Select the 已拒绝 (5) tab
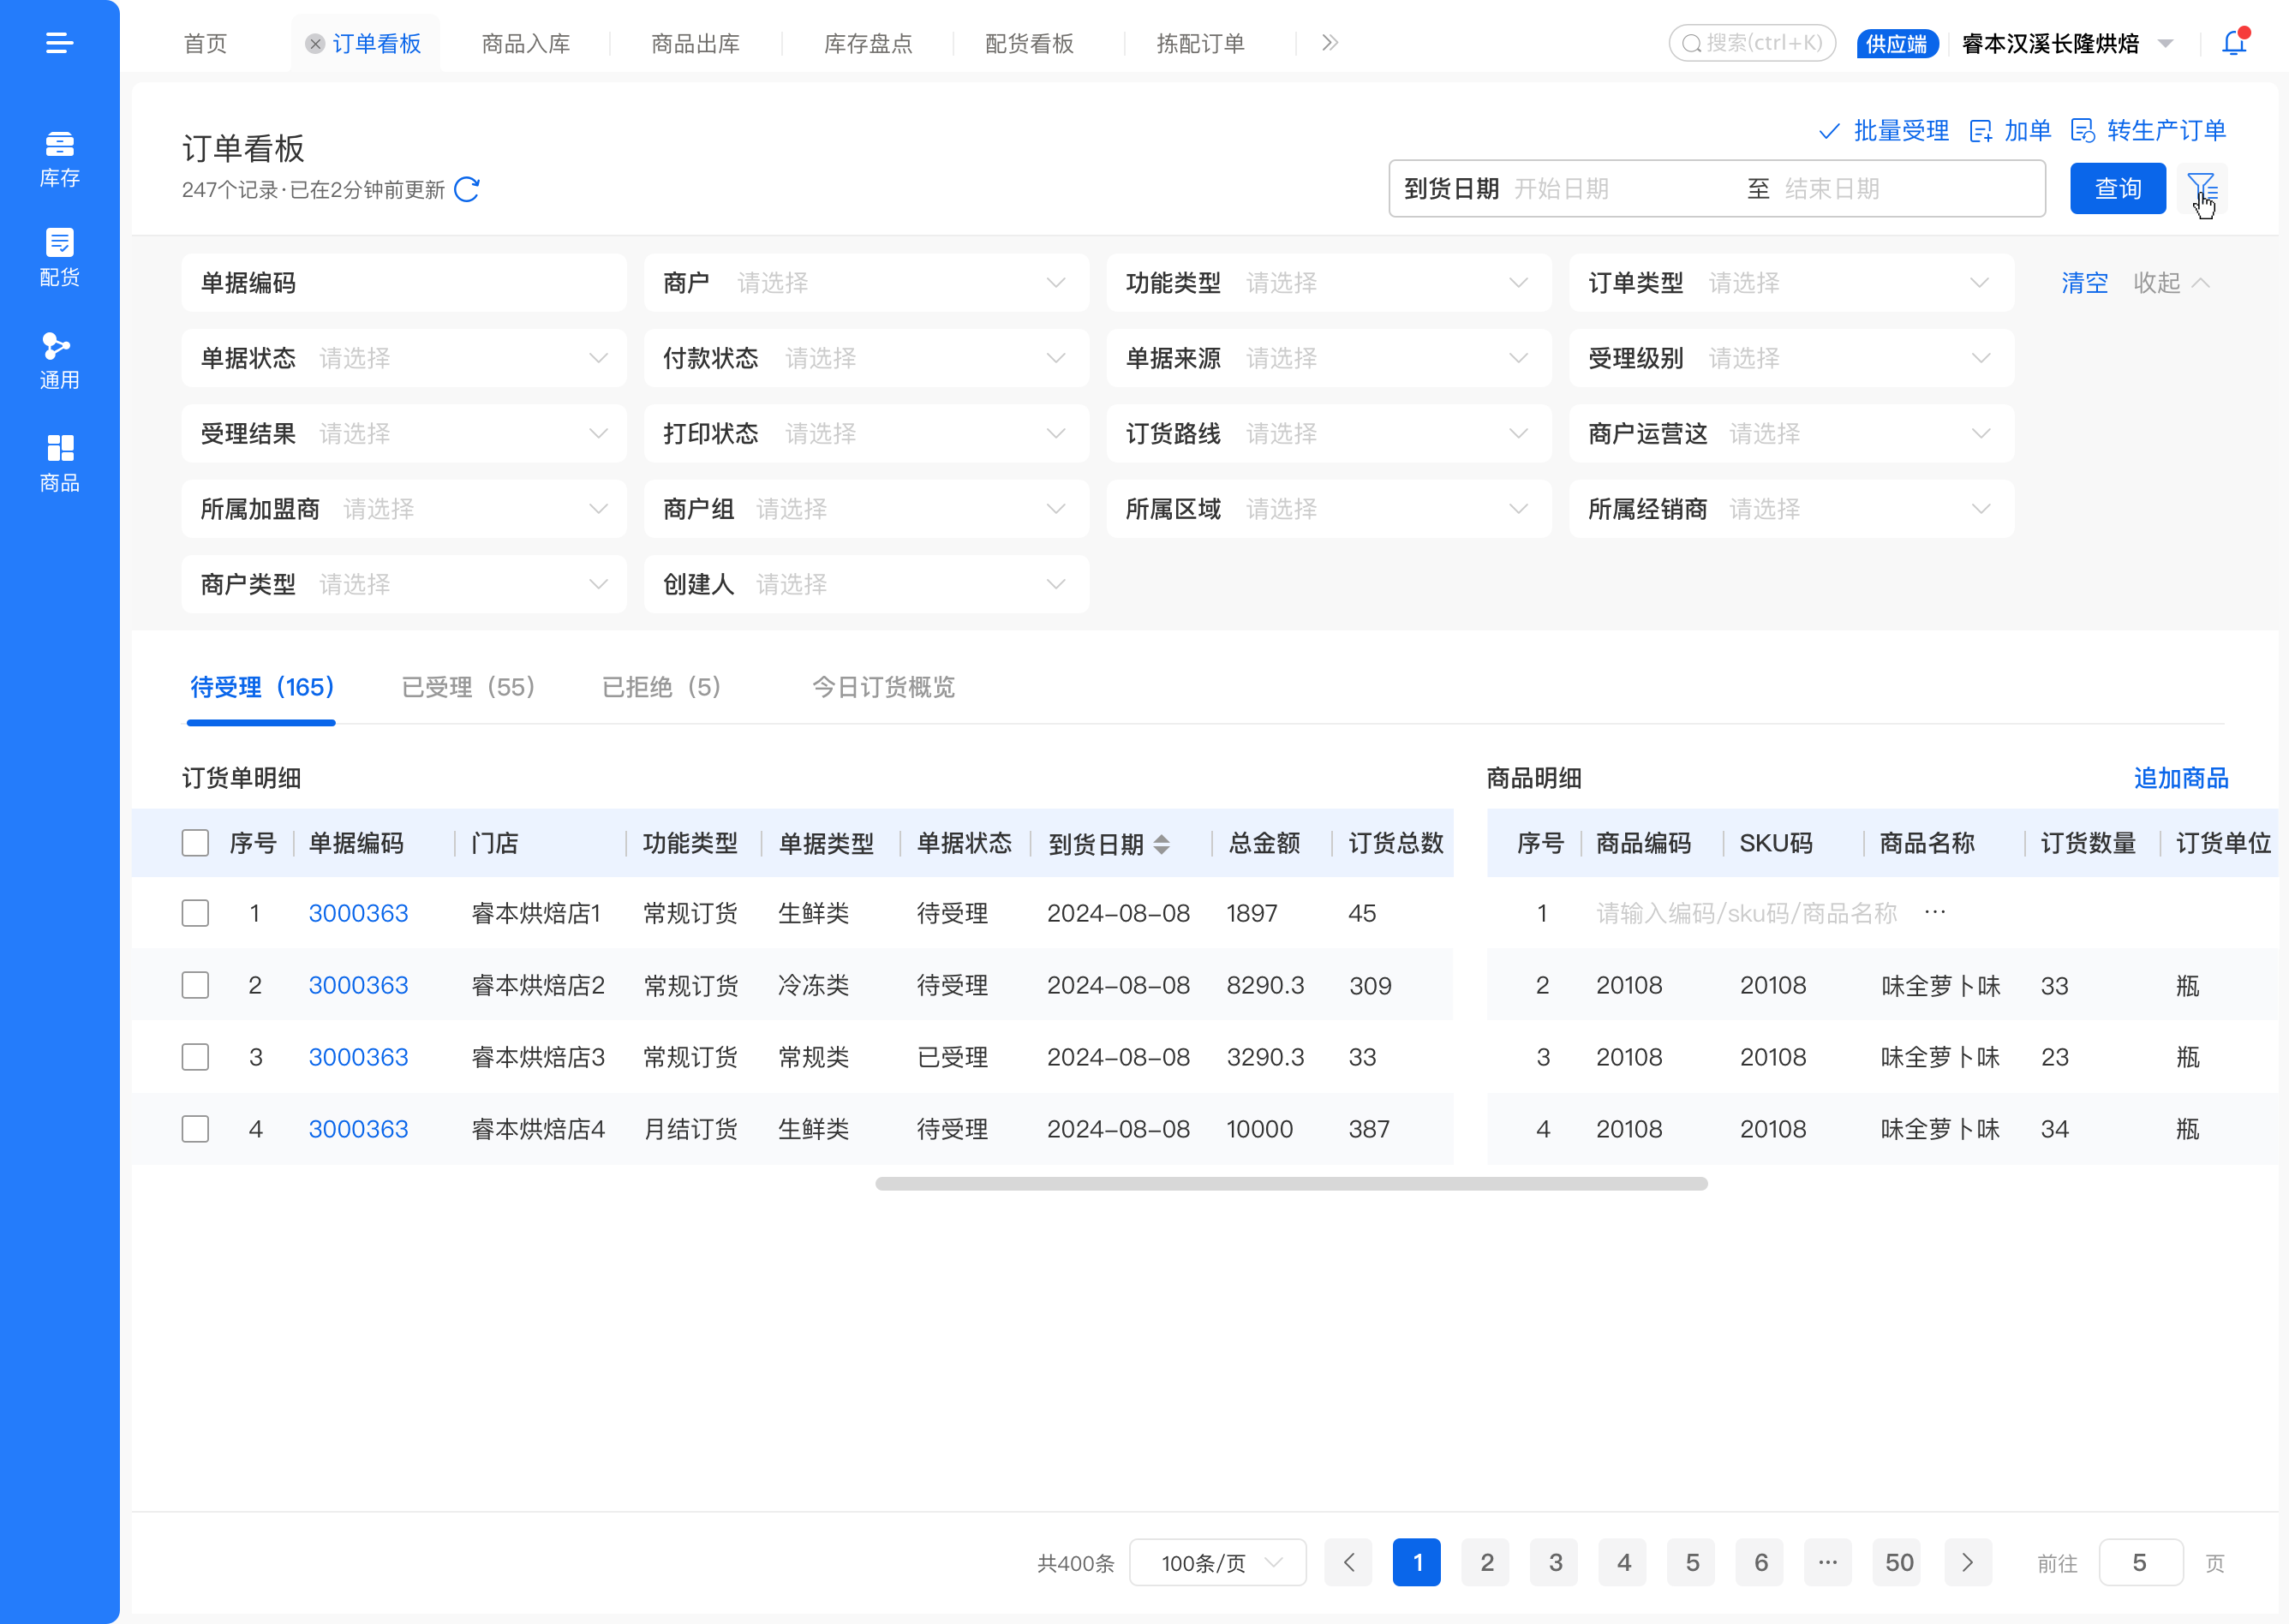The width and height of the screenshot is (2289, 1624). (x=661, y=687)
